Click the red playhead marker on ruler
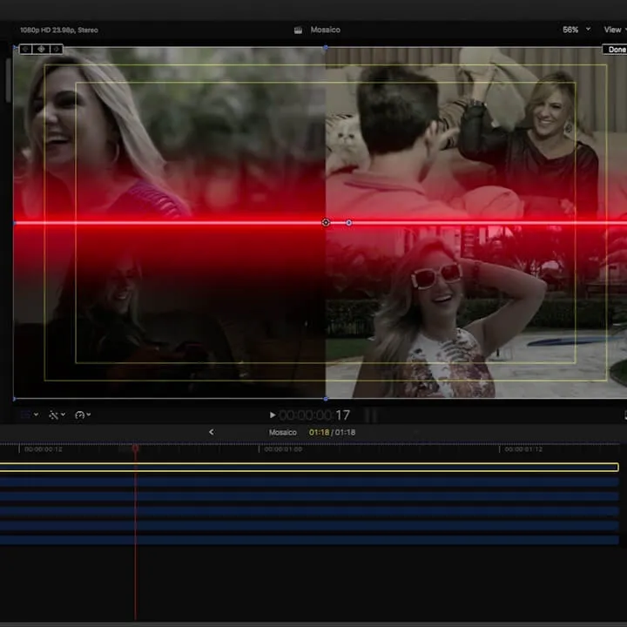The image size is (627, 627). (135, 448)
